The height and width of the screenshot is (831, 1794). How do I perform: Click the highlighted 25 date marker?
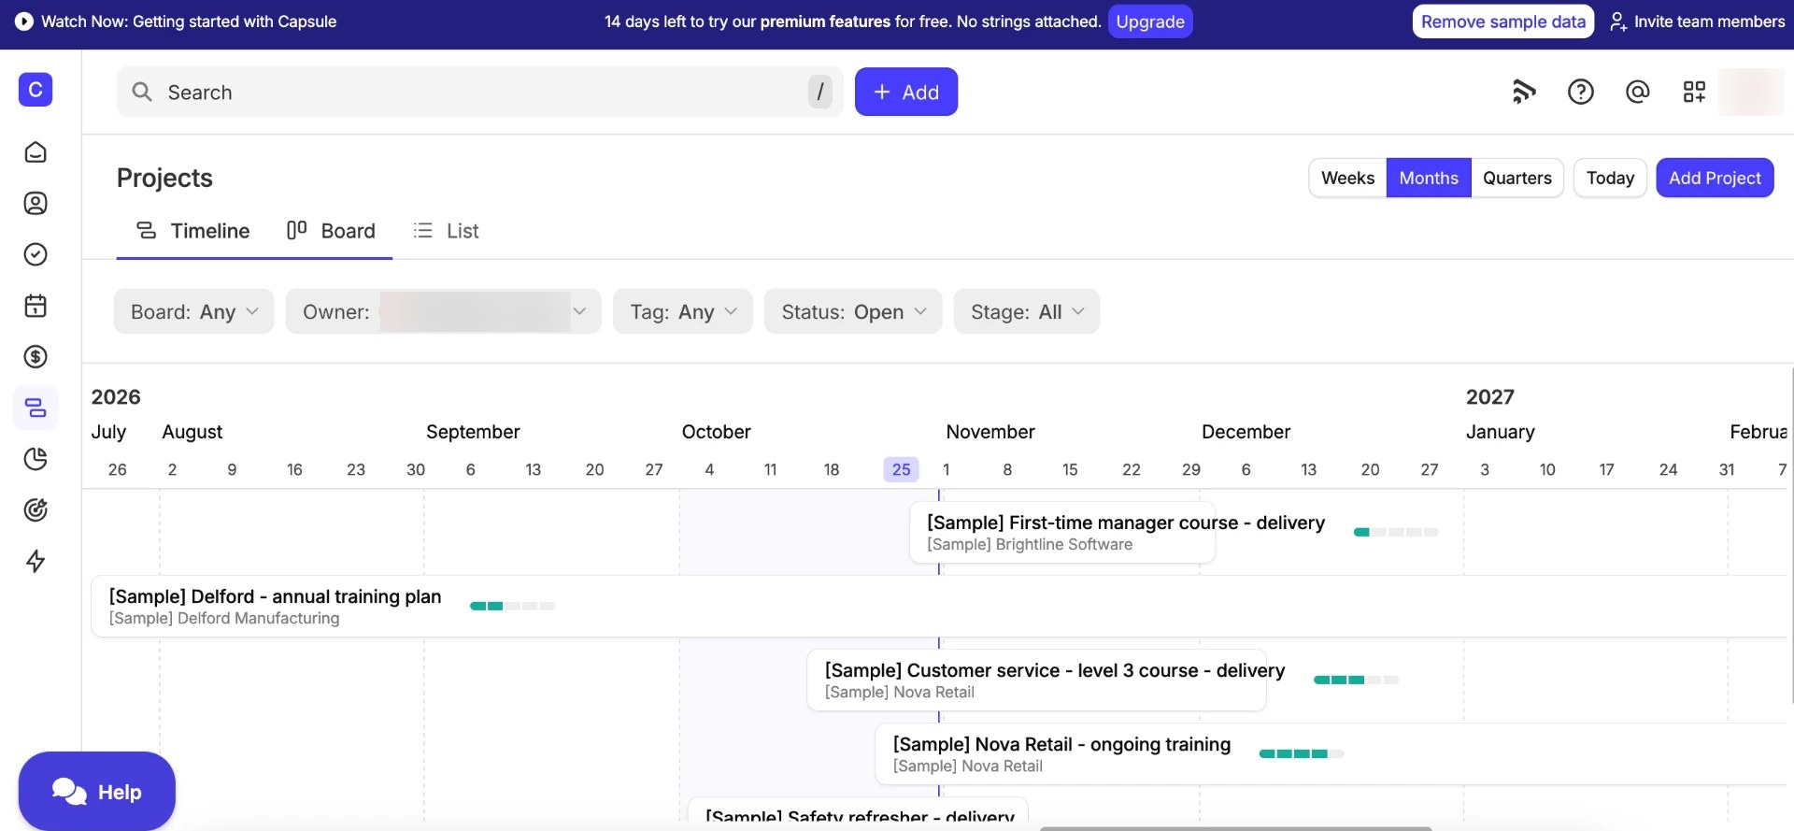[x=901, y=469]
